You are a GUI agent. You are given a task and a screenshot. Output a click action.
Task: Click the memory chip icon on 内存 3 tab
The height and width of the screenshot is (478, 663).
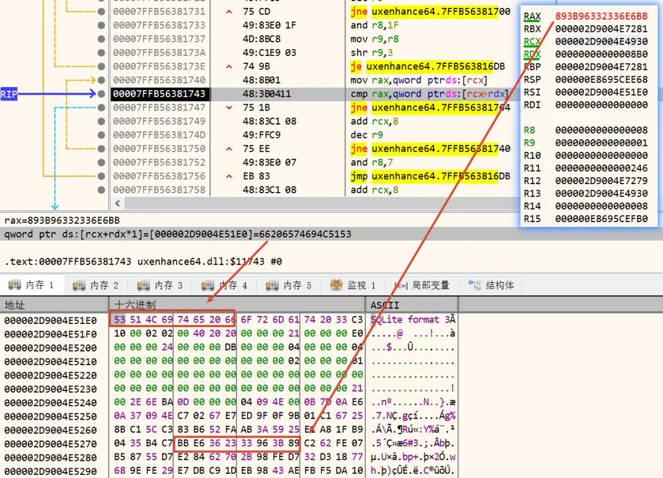coord(143,285)
